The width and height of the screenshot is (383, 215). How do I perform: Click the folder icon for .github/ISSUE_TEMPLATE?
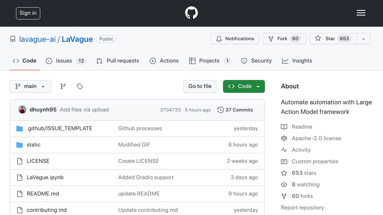coord(20,129)
